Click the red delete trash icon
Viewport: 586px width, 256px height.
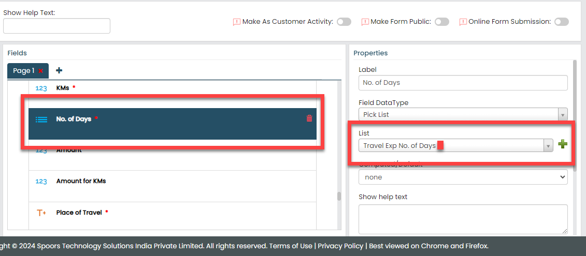pyautogui.click(x=309, y=118)
